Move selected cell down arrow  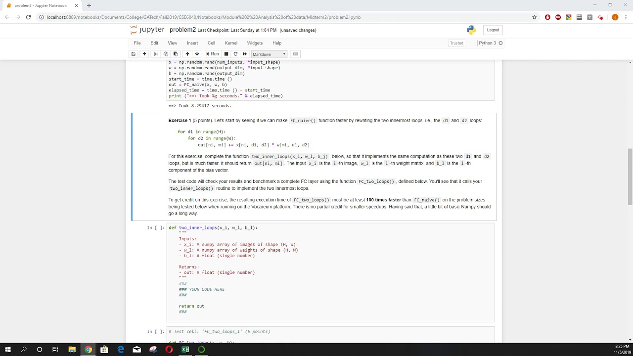point(197,54)
